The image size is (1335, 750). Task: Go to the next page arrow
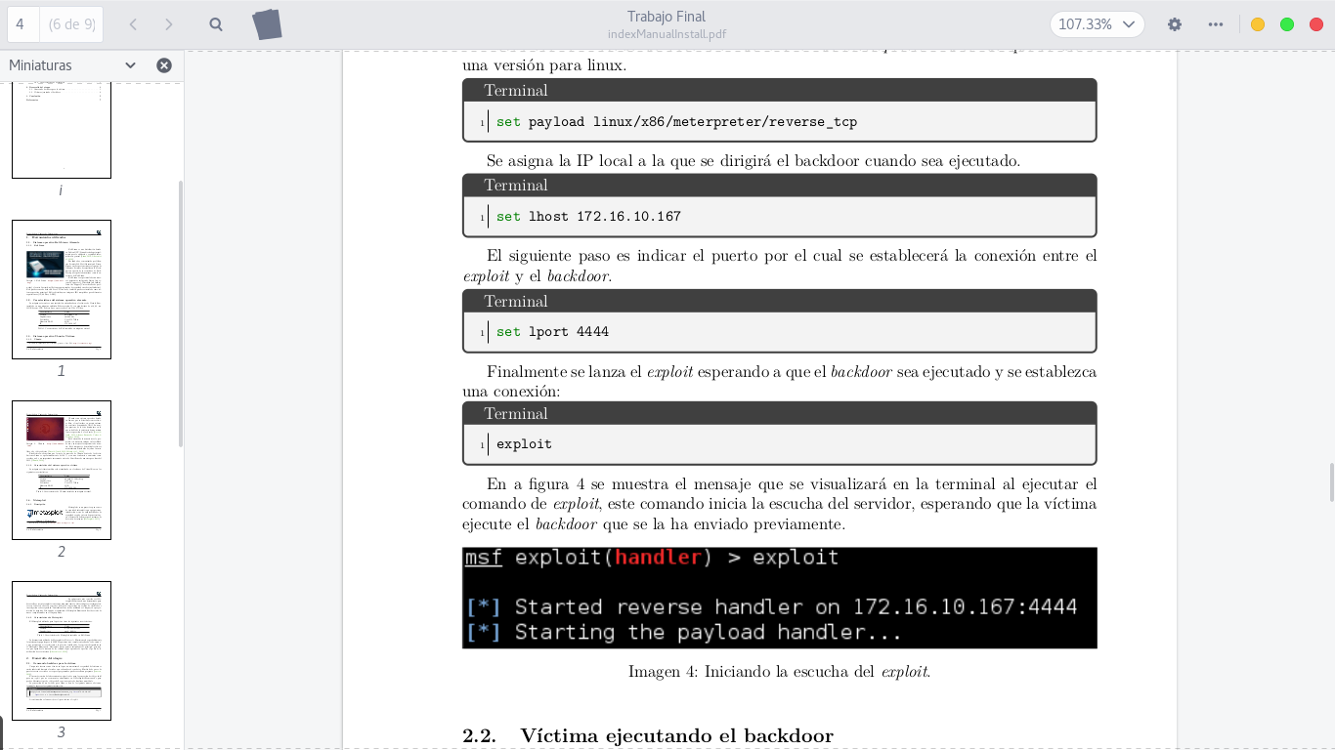click(169, 24)
